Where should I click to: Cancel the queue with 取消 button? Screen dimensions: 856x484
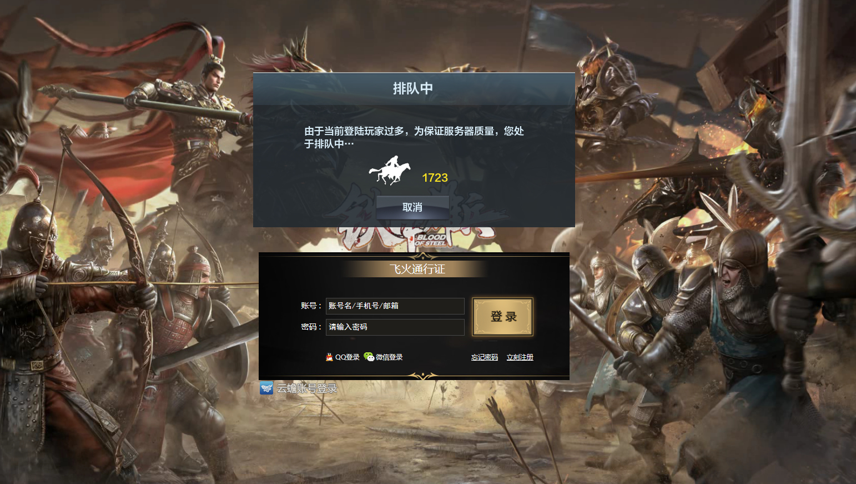(x=412, y=207)
